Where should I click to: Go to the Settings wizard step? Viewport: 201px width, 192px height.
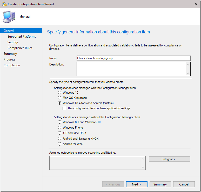coord(13,42)
